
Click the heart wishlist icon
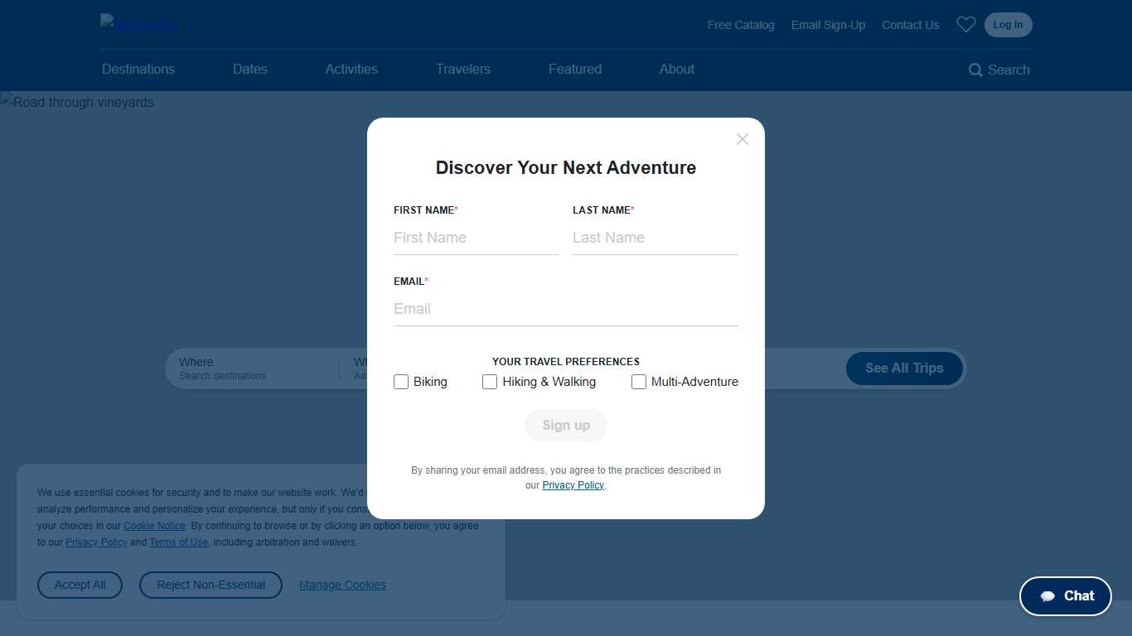[965, 25]
